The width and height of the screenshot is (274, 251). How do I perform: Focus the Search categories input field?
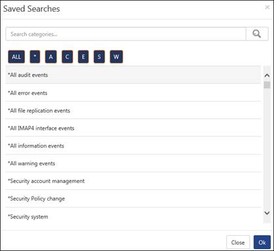tap(126, 34)
